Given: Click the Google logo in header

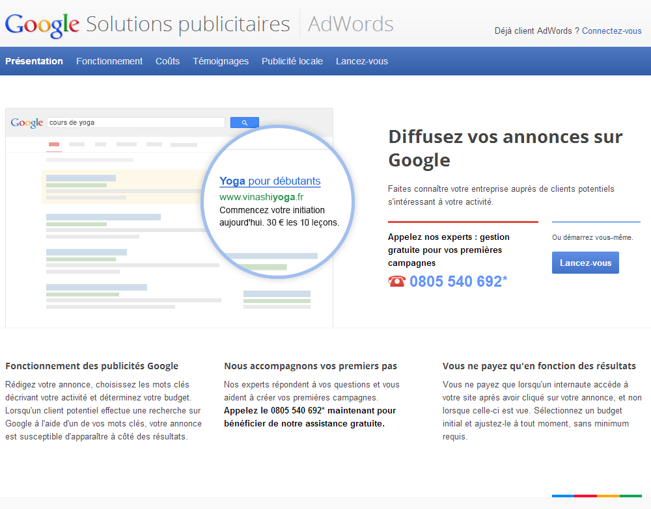Looking at the screenshot, I should pos(42,25).
